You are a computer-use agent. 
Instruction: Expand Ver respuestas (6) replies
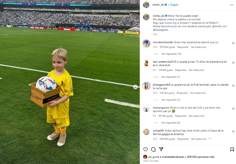coord(171,123)
